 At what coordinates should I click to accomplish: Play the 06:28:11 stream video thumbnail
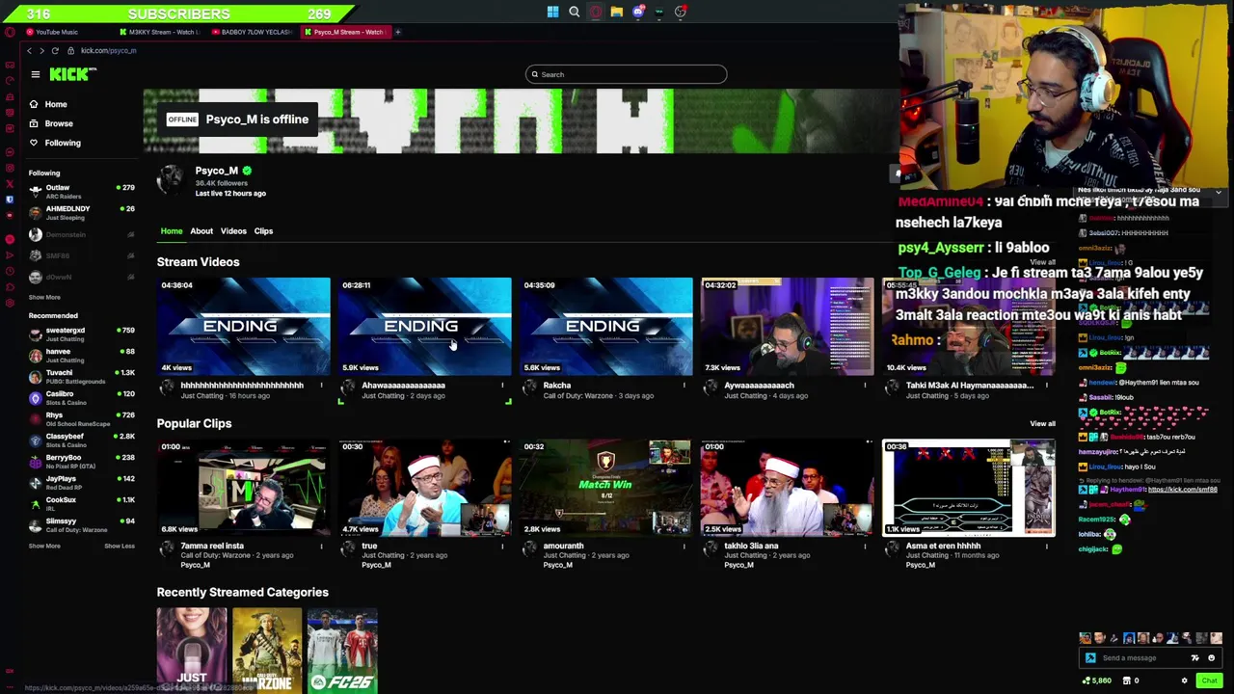pyautogui.click(x=425, y=326)
